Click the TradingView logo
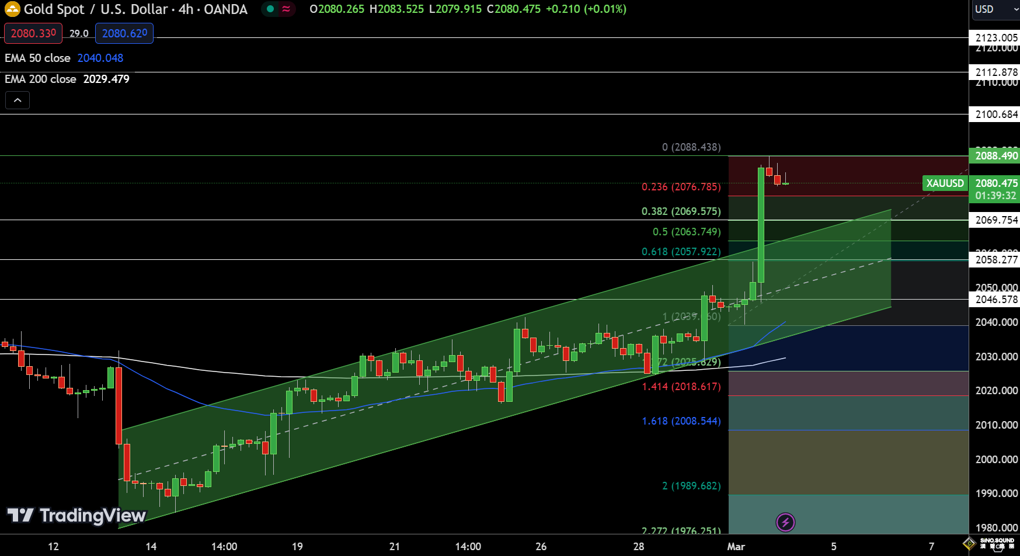 [76, 515]
